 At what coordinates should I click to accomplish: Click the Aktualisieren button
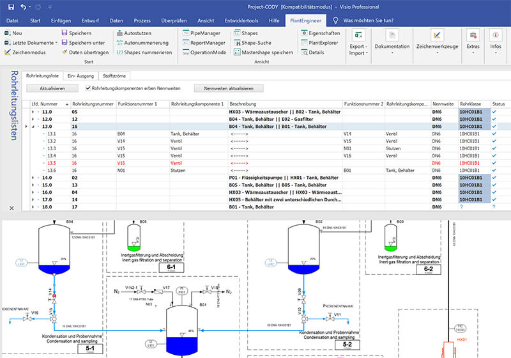52,88
